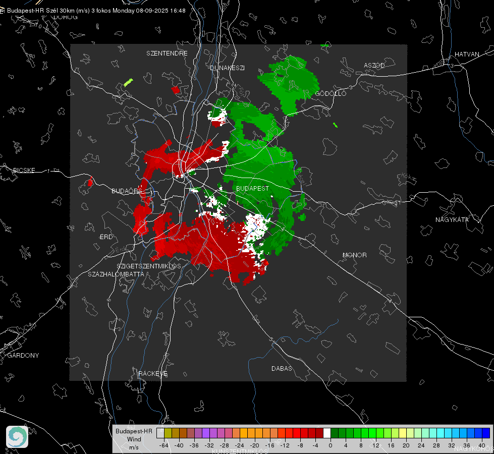Click the 'Budapest-HR' label in the legend box
The image size is (494, 454).
(x=134, y=431)
